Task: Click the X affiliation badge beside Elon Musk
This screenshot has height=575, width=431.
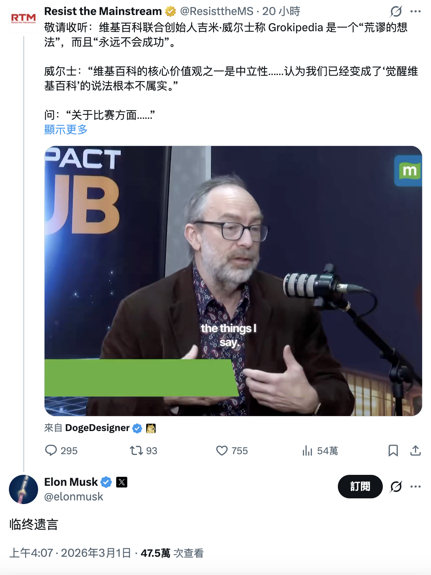Action: [122, 482]
